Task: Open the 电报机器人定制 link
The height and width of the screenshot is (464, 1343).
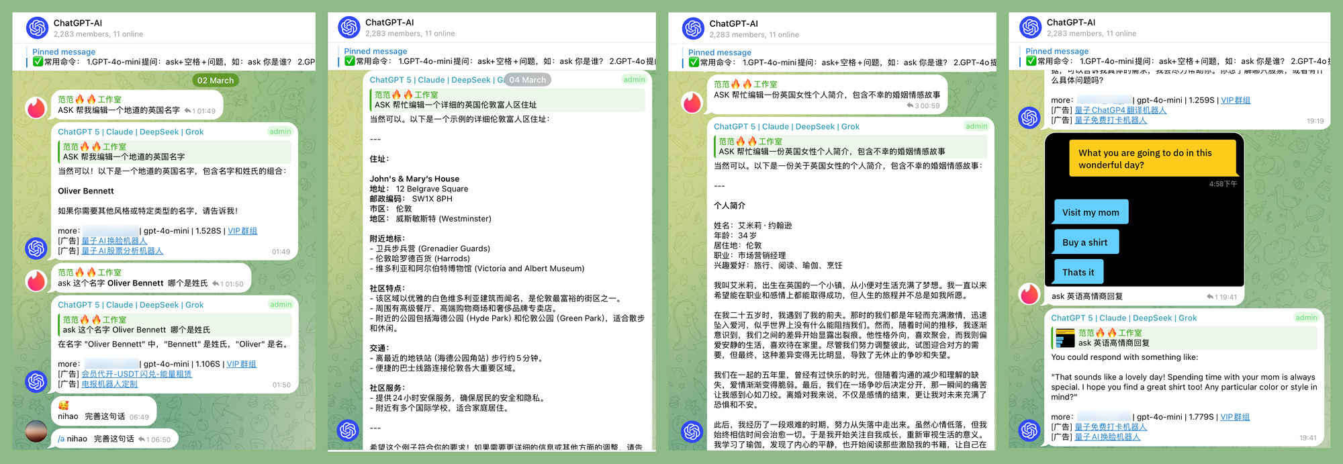Action: [109, 384]
